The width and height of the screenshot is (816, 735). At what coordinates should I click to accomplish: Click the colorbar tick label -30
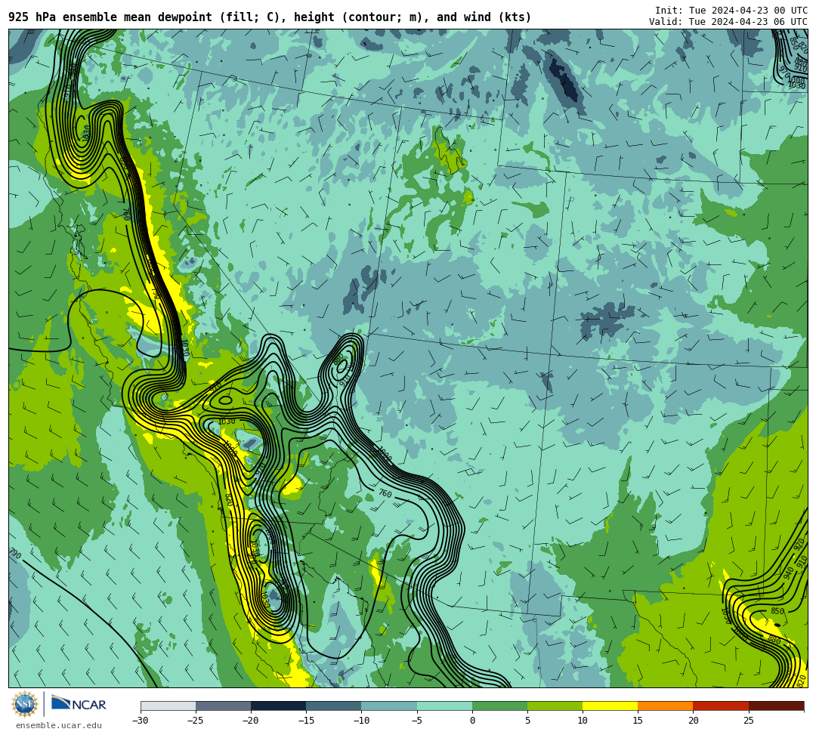pyautogui.click(x=141, y=721)
